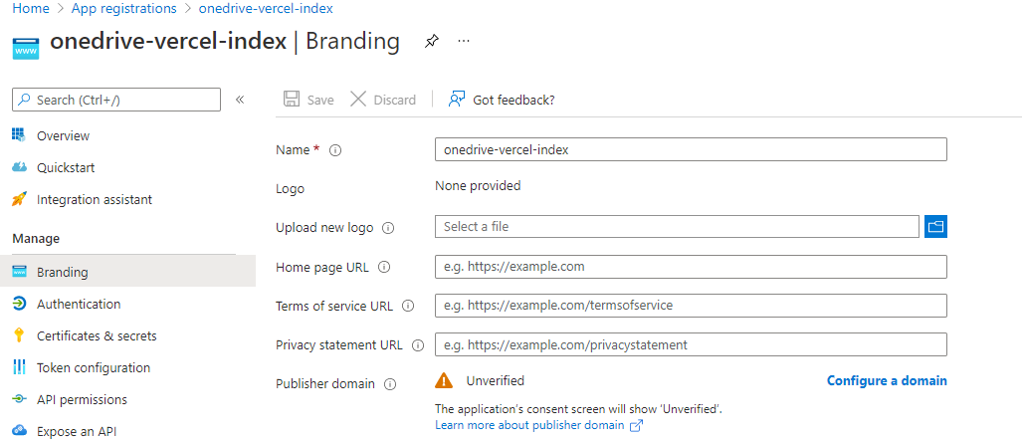Click Configure a domain link
This screenshot has width=1022, height=439.
click(887, 380)
